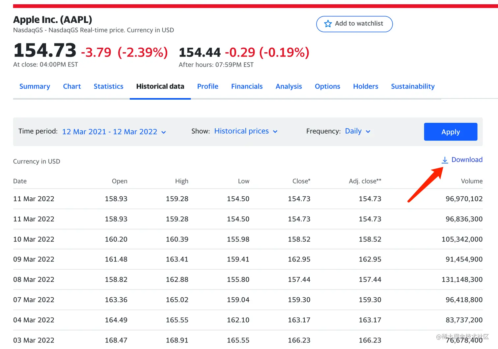Click adjusted close value 163.17
This screenshot has height=349, width=498.
point(370,320)
